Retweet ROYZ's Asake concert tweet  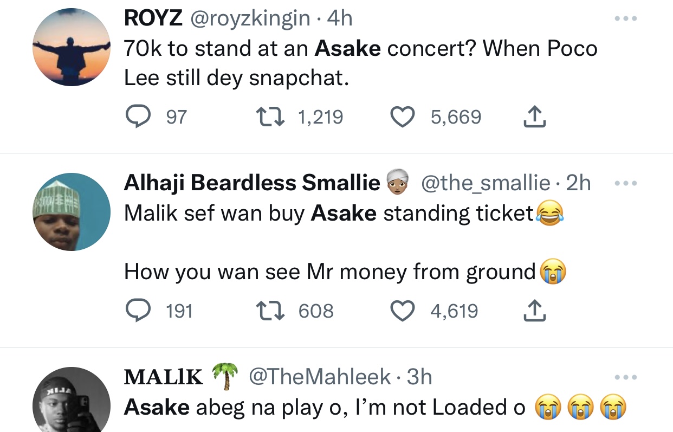pos(269,117)
